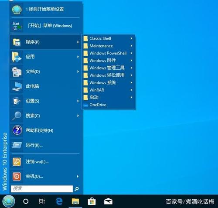
Task: Click the OneDrive entry in programs submenu
Action: [108, 105]
